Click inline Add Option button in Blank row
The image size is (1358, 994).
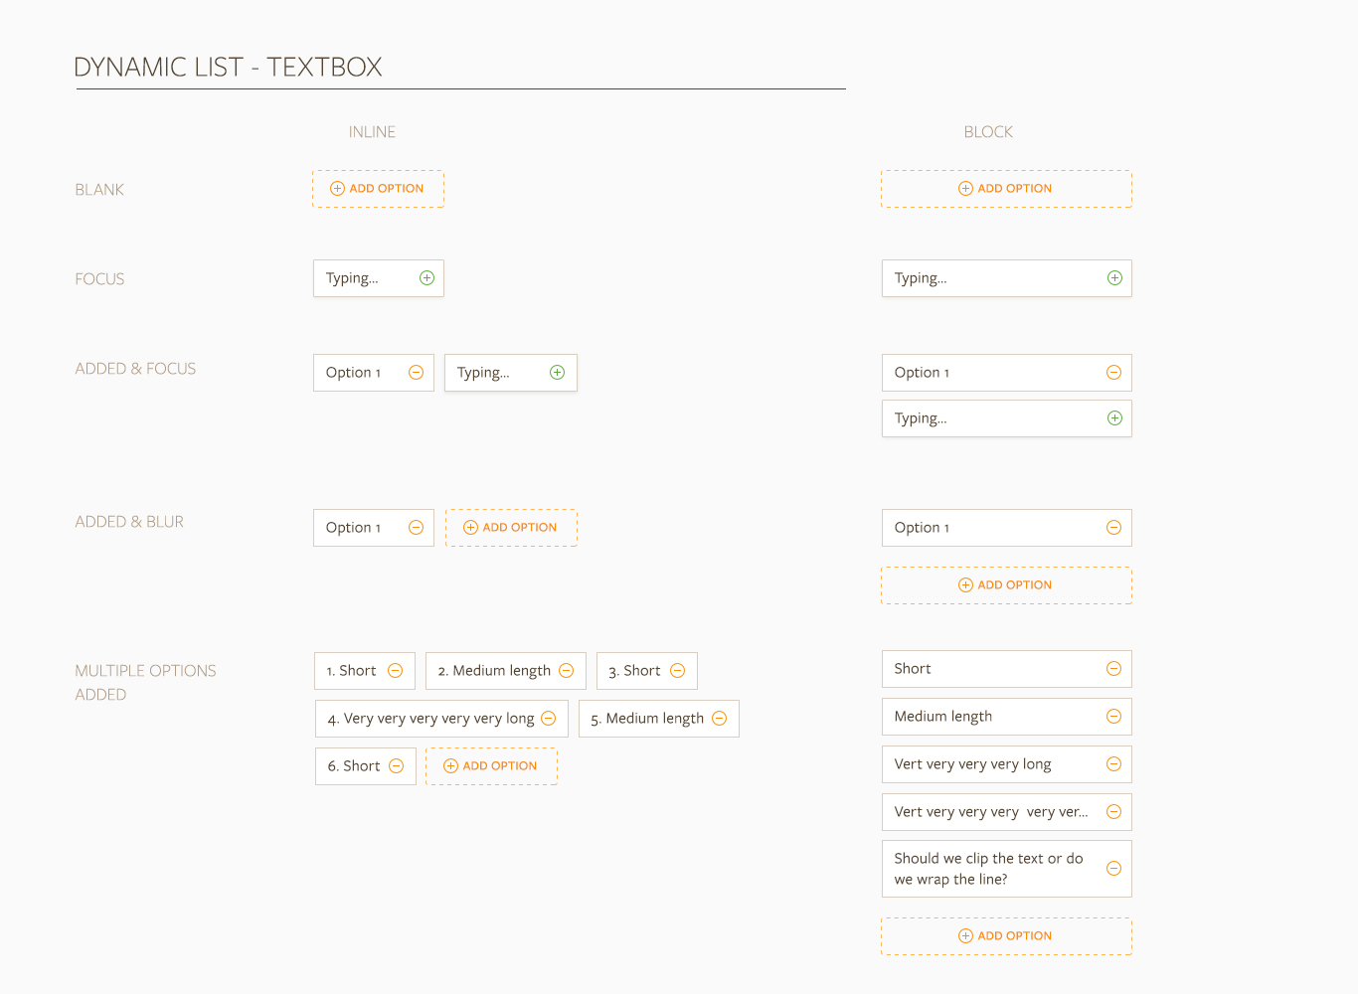click(x=378, y=189)
